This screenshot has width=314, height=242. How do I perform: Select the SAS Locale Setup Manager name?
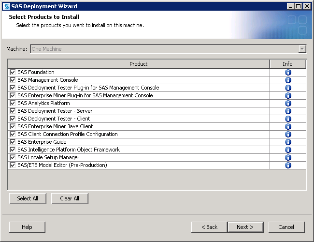click(x=48, y=157)
